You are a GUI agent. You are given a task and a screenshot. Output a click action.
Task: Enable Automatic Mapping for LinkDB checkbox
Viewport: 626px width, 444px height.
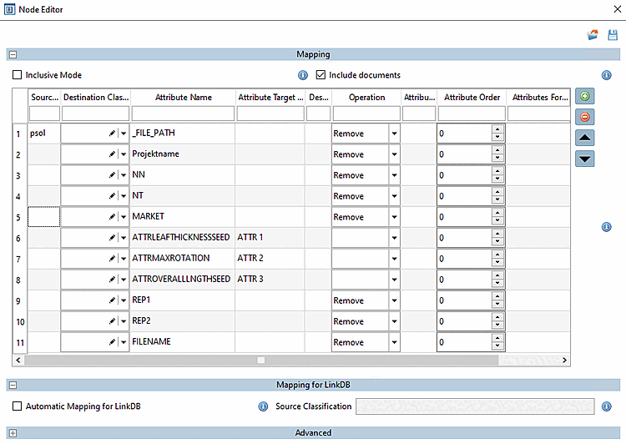tap(18, 406)
